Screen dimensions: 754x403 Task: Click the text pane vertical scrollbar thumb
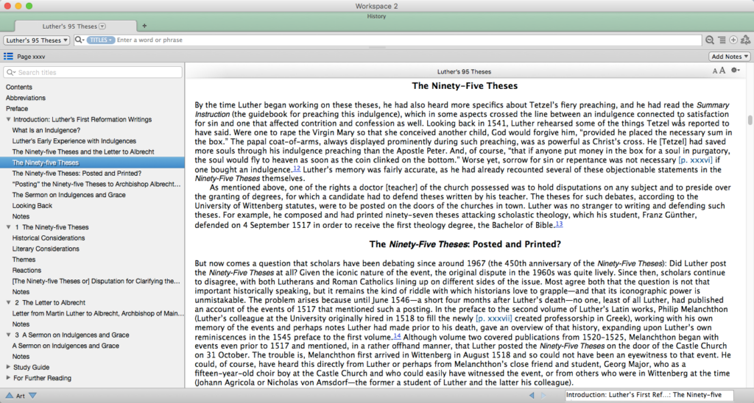[x=750, y=120]
